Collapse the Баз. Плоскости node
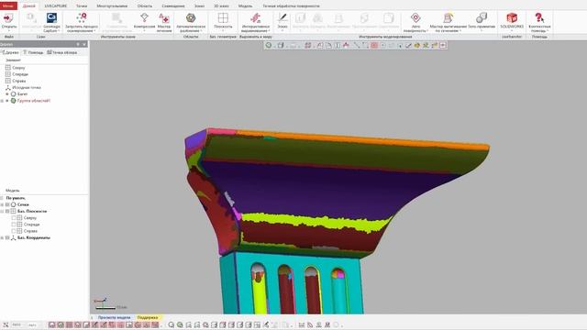 [2, 212]
